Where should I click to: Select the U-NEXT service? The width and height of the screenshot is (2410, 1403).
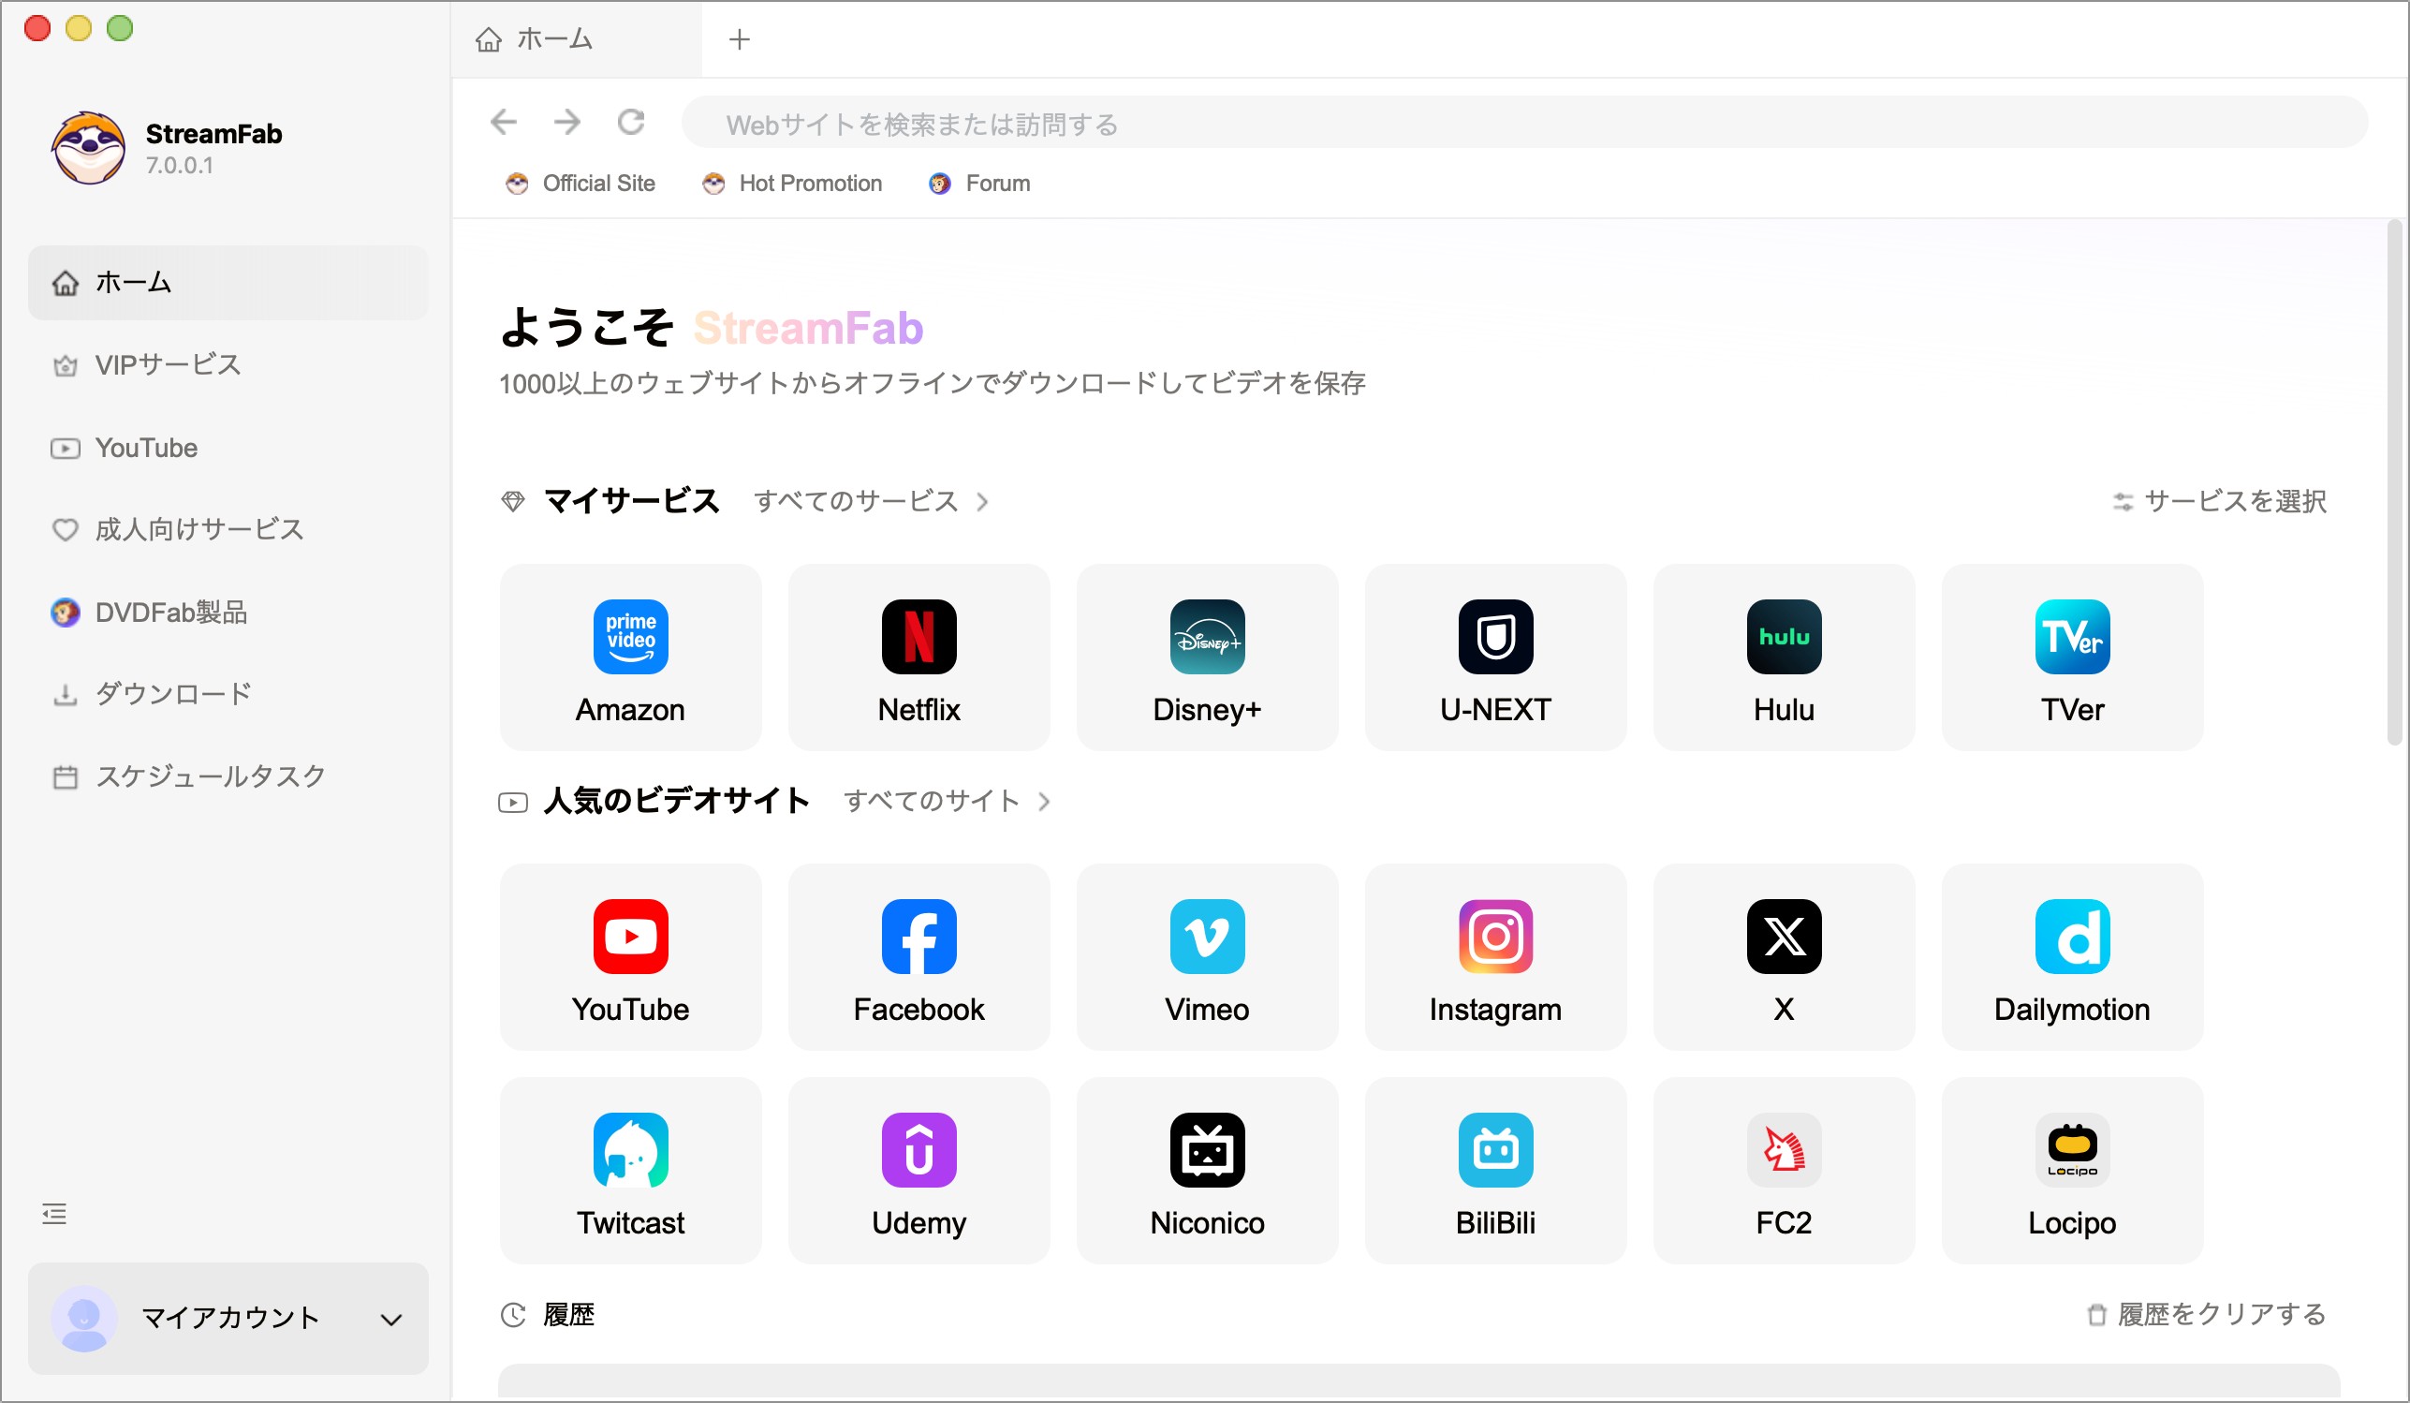(x=1494, y=657)
